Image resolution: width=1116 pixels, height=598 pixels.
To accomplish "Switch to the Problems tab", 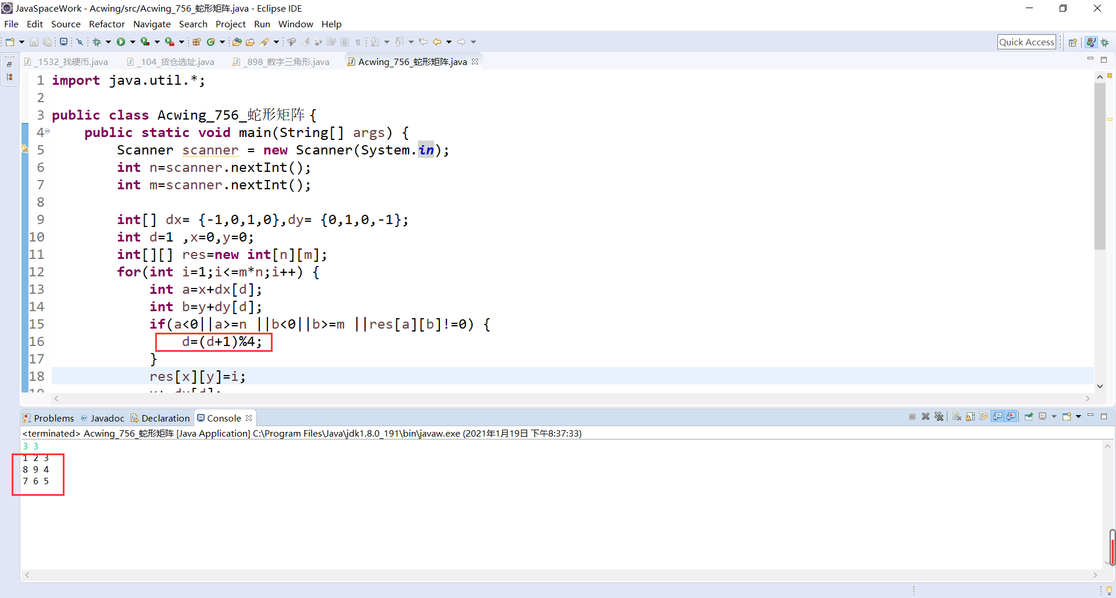I will coord(49,418).
